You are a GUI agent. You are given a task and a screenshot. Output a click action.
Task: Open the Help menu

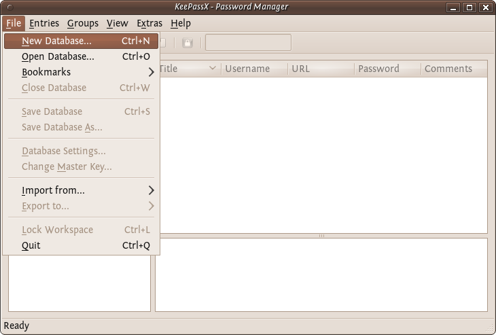pos(181,23)
